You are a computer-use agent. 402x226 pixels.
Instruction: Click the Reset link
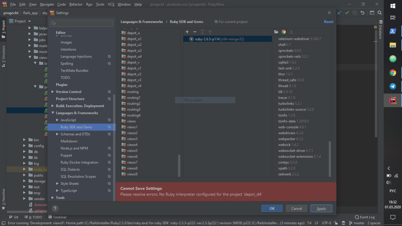tap(329, 22)
